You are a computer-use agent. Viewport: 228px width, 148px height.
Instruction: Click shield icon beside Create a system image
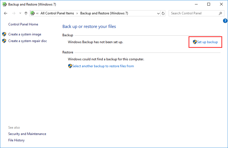click(x=4, y=34)
